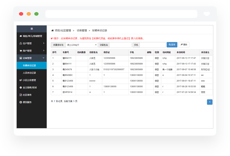
Task: Collapse the 访客管理 menu chevron
Action: coord(44,58)
